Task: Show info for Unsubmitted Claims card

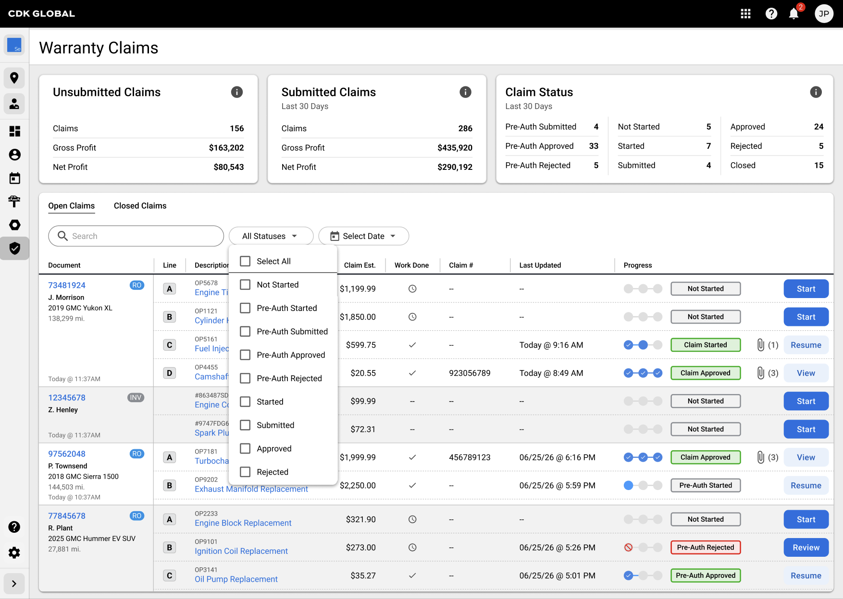Action: click(x=237, y=92)
